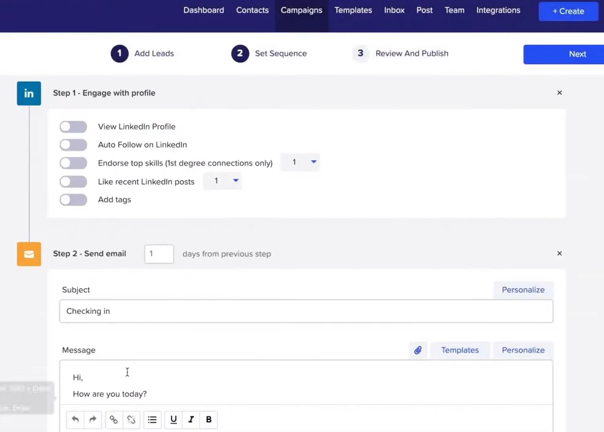The width and height of the screenshot is (604, 432).
Task: Redo the edit in message editor
Action: [x=93, y=419]
